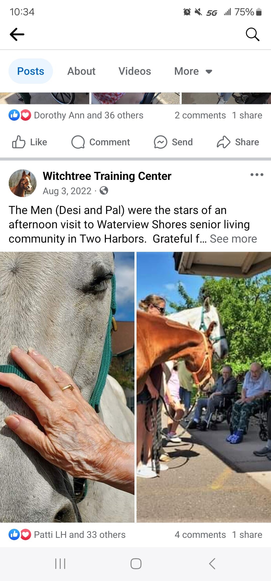Open the 4 comments link
271x581 pixels.
pyautogui.click(x=200, y=535)
